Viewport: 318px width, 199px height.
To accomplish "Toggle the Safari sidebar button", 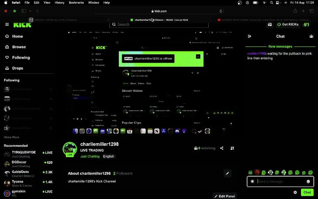I will (24, 11).
